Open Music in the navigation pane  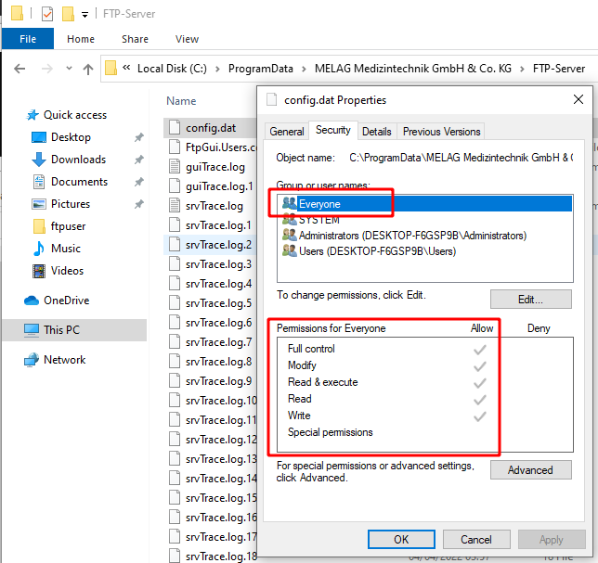[x=66, y=249]
